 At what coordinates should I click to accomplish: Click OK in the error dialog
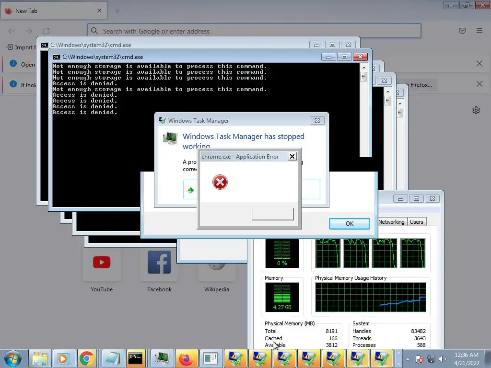[x=350, y=224]
